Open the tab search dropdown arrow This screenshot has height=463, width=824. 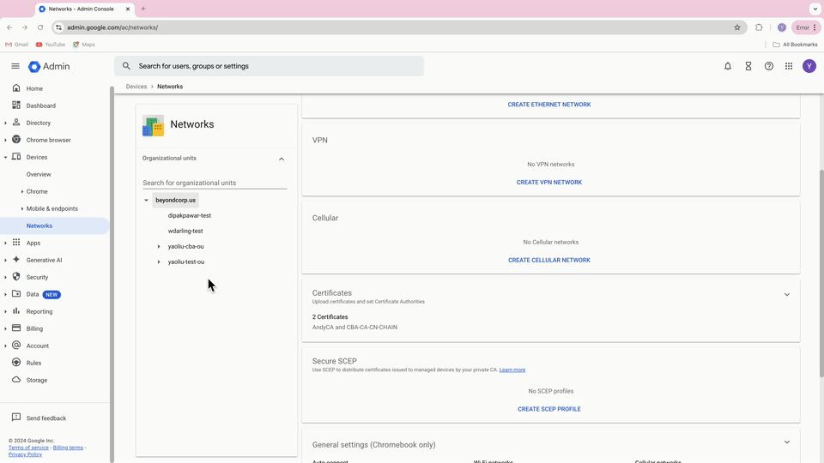point(815,9)
